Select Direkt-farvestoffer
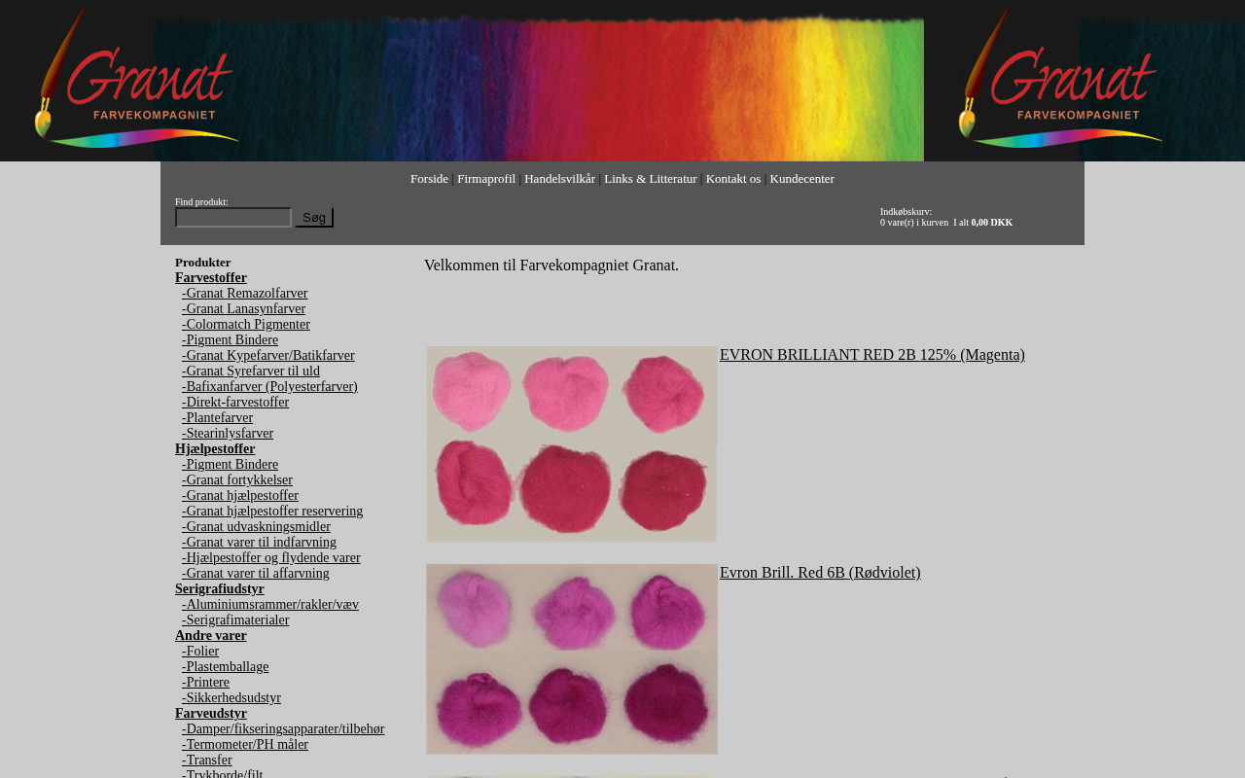Image resolution: width=1245 pixels, height=778 pixels. tap(235, 403)
